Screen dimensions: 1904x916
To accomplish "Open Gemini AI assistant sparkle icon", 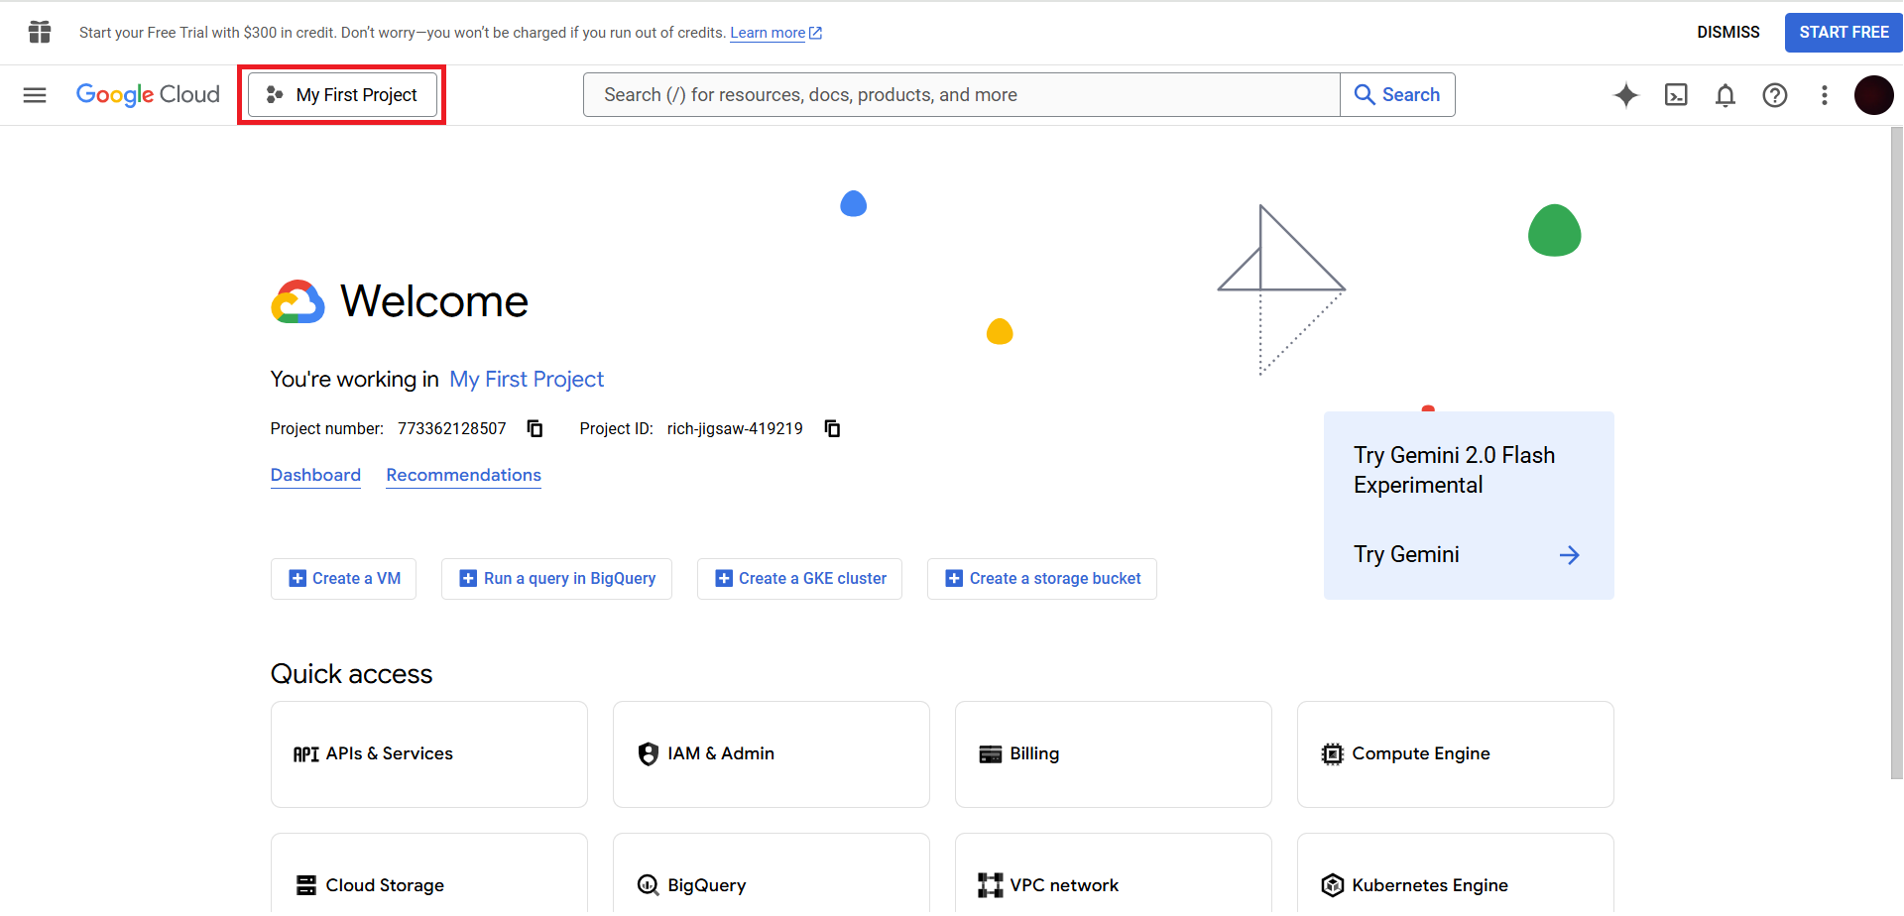I will click(1626, 95).
